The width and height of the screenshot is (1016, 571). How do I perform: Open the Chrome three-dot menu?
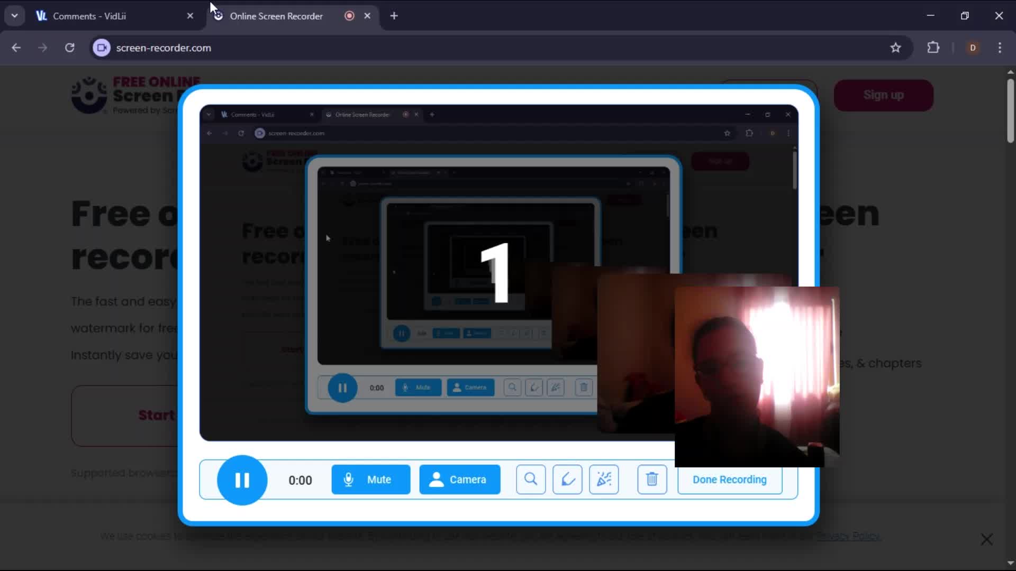pyautogui.click(x=1000, y=48)
